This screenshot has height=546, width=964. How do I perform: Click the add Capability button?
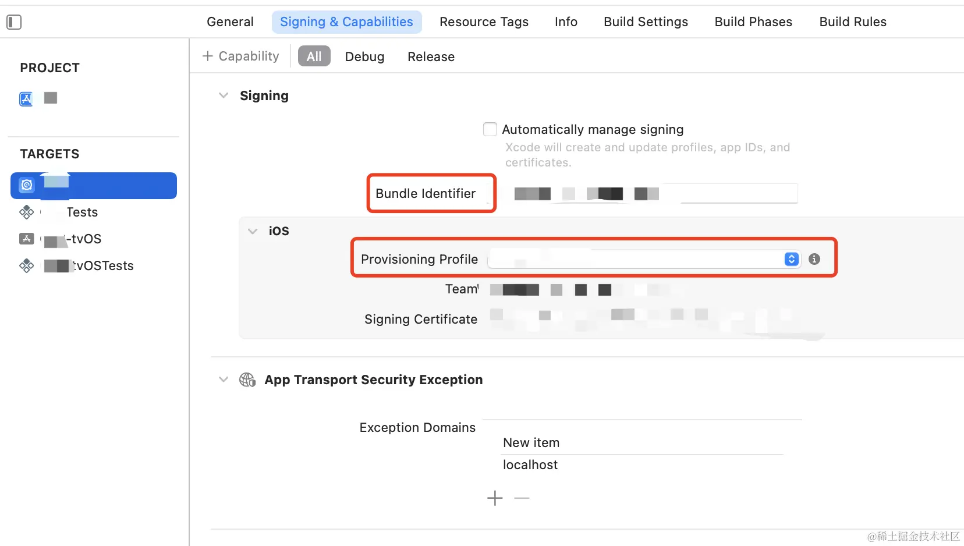click(x=240, y=56)
